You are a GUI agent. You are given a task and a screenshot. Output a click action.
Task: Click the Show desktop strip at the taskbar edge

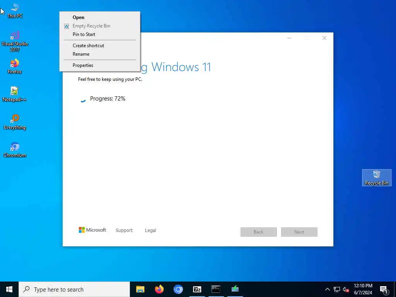click(x=395, y=289)
